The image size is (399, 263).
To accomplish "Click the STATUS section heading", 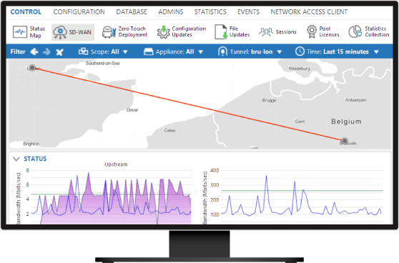I will click(35, 159).
